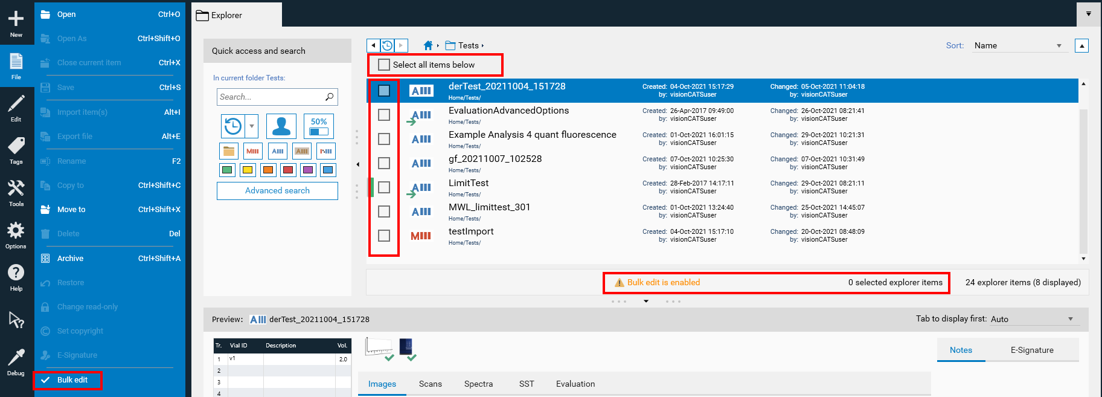Tick the checkbox for EvaluationAdvancedOptions
1102x397 pixels.
coord(384,115)
